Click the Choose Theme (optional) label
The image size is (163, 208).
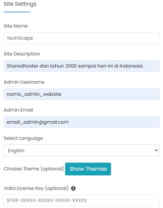(x=34, y=169)
